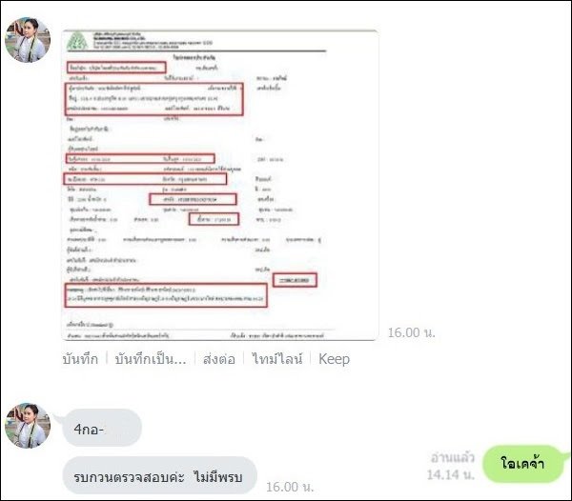Save the image with the บันทึก link
Viewport: 572px width, 501px height.
80,359
